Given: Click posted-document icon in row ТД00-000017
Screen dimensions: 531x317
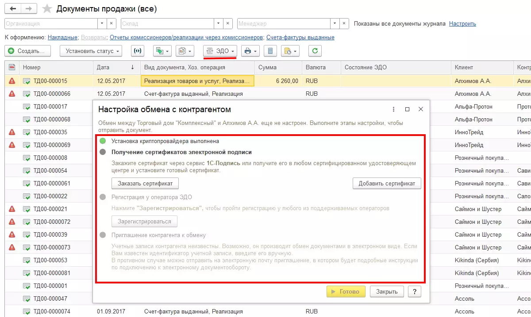Looking at the screenshot, I should coord(27,106).
